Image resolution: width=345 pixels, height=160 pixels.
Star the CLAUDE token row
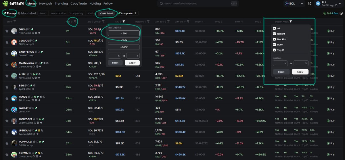click(7, 42)
